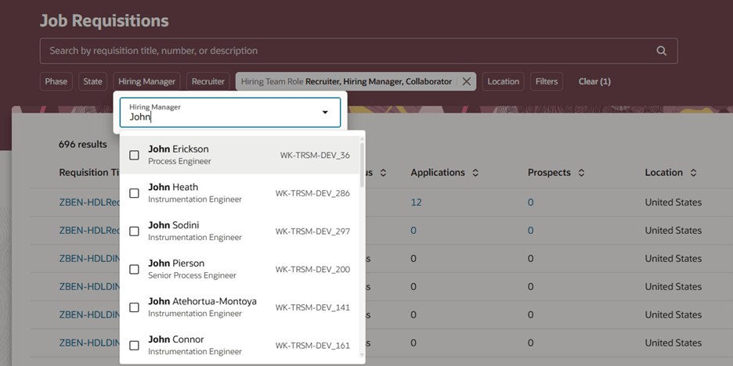Click the Applications column header

tap(438, 173)
